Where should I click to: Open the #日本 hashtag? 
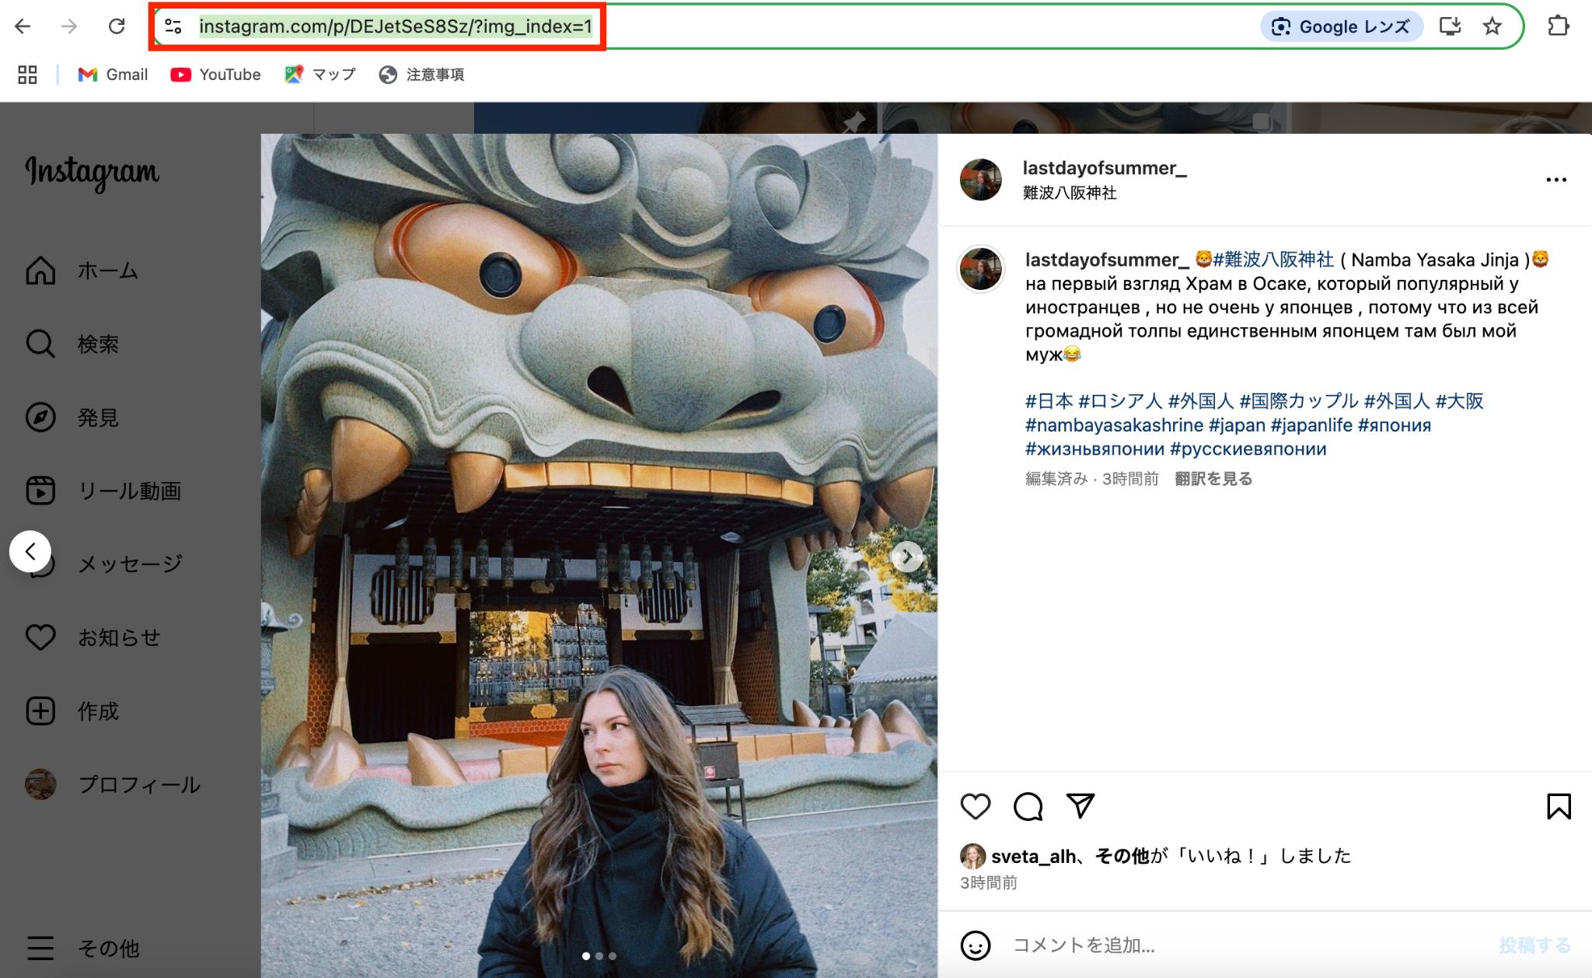[x=1049, y=401]
